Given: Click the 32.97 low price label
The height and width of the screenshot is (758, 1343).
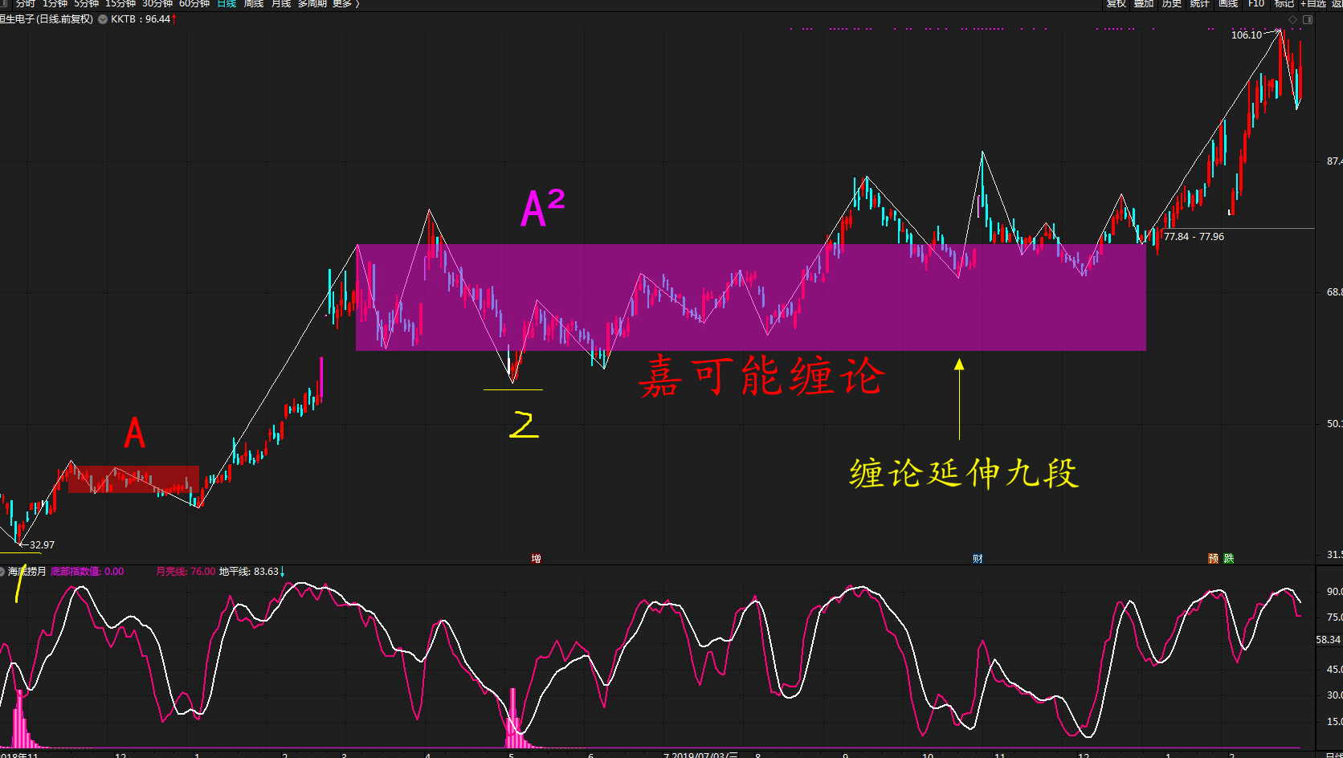Looking at the screenshot, I should 42,545.
